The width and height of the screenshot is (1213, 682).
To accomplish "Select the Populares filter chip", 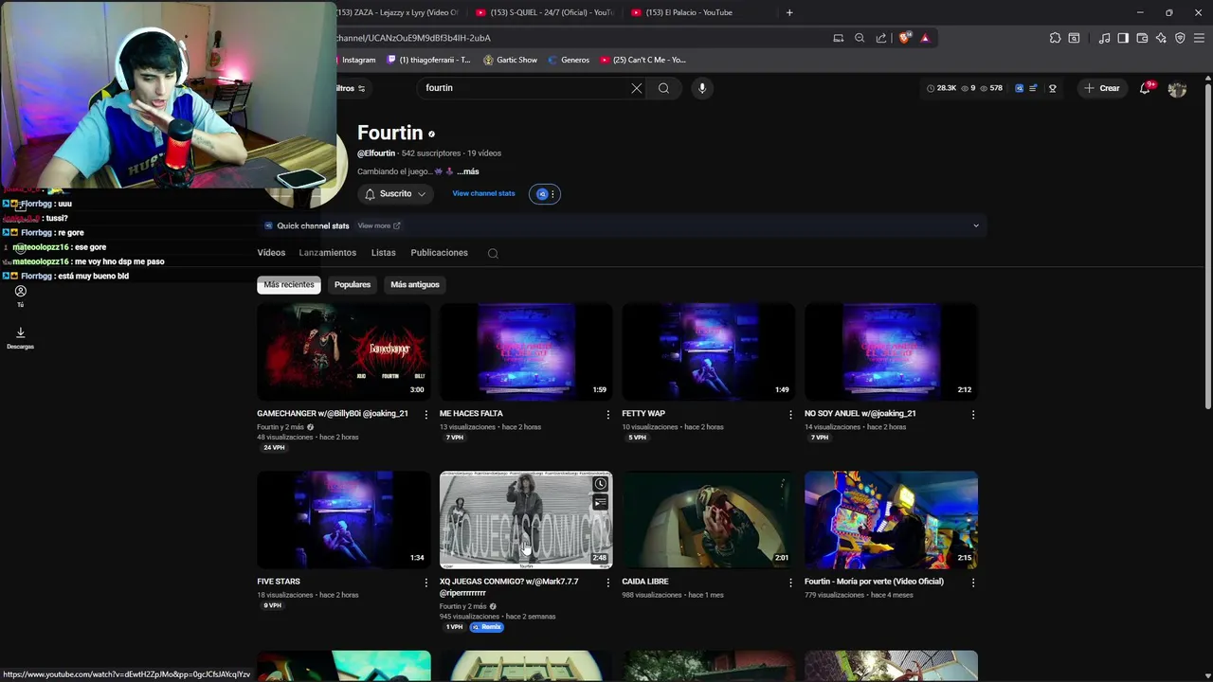I will click(353, 284).
